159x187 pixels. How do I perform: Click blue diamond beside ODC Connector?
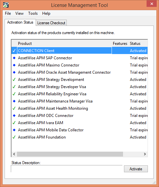[14, 116]
